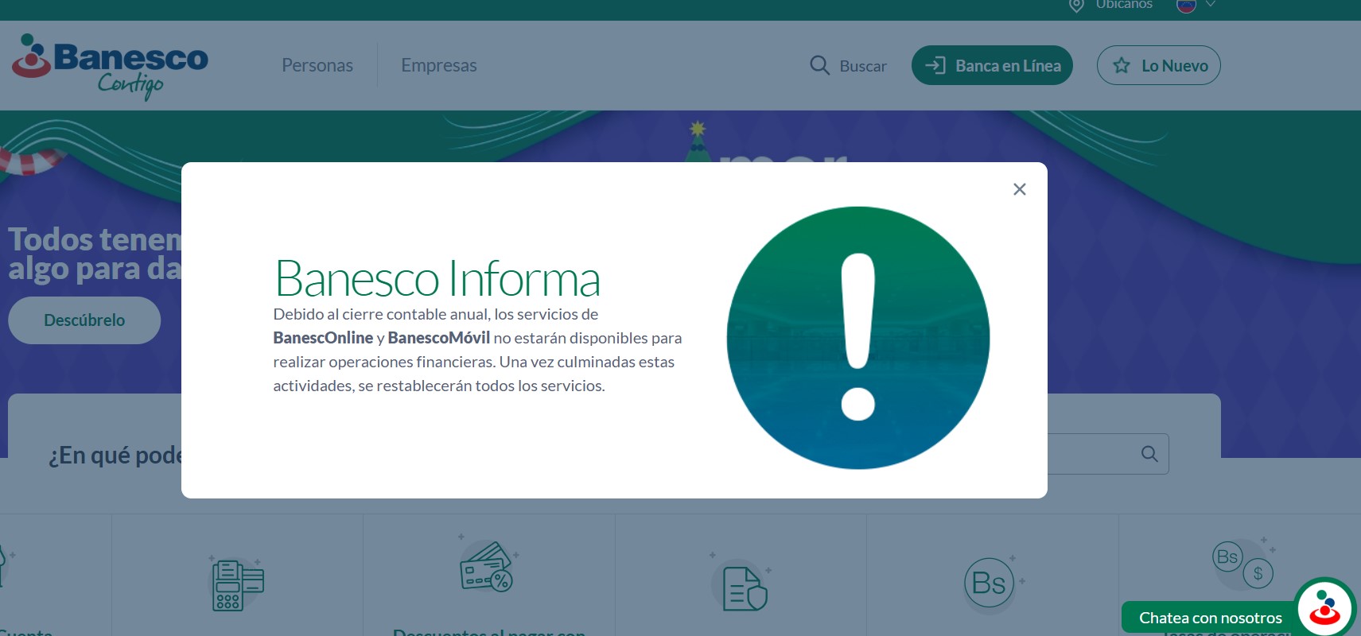Open the Empresas menu

tap(439, 65)
